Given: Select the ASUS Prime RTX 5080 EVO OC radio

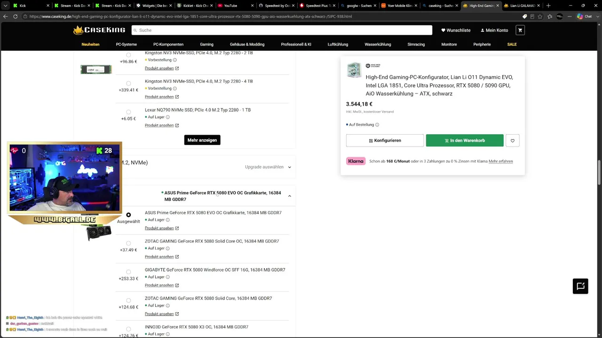Looking at the screenshot, I should (x=128, y=215).
